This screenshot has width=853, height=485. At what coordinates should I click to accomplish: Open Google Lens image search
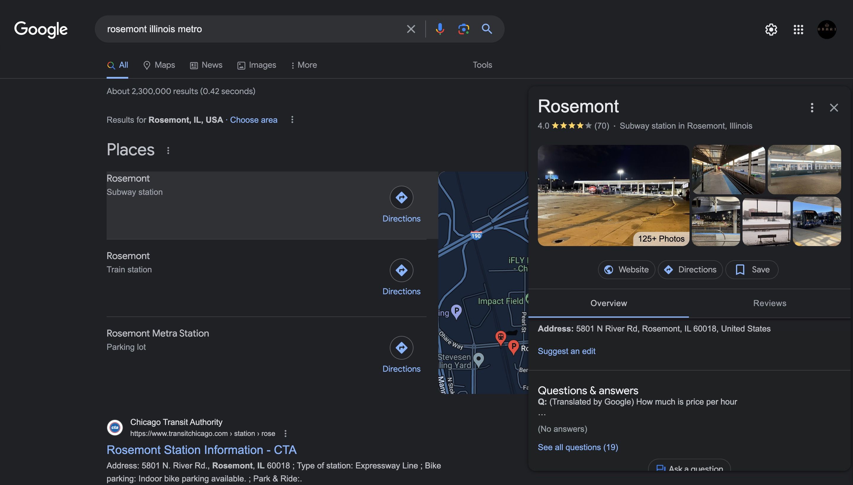[x=463, y=29]
